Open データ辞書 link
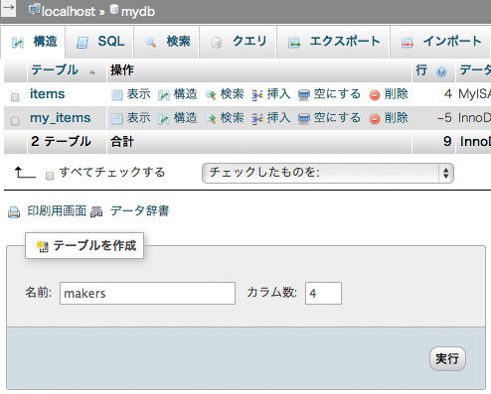Image resolution: width=491 pixels, height=394 pixels. (x=140, y=210)
